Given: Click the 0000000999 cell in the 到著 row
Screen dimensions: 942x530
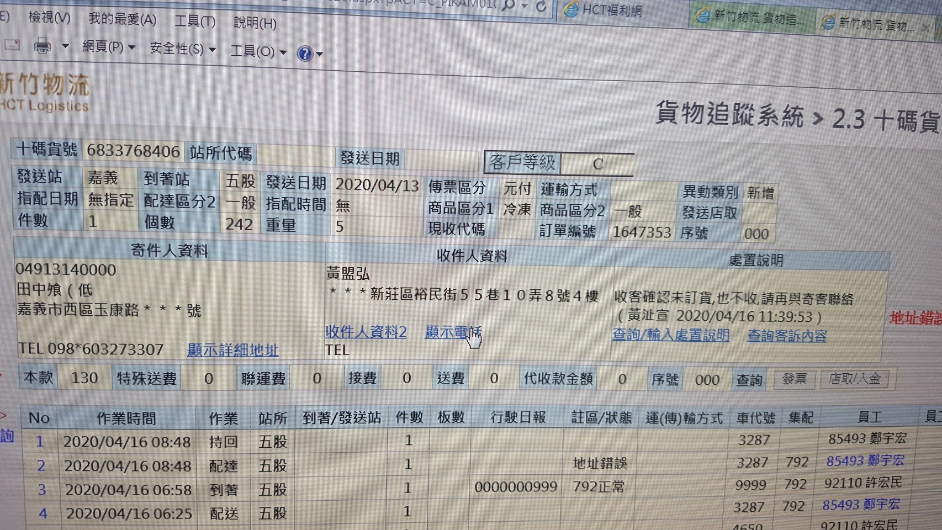Looking at the screenshot, I should (516, 486).
